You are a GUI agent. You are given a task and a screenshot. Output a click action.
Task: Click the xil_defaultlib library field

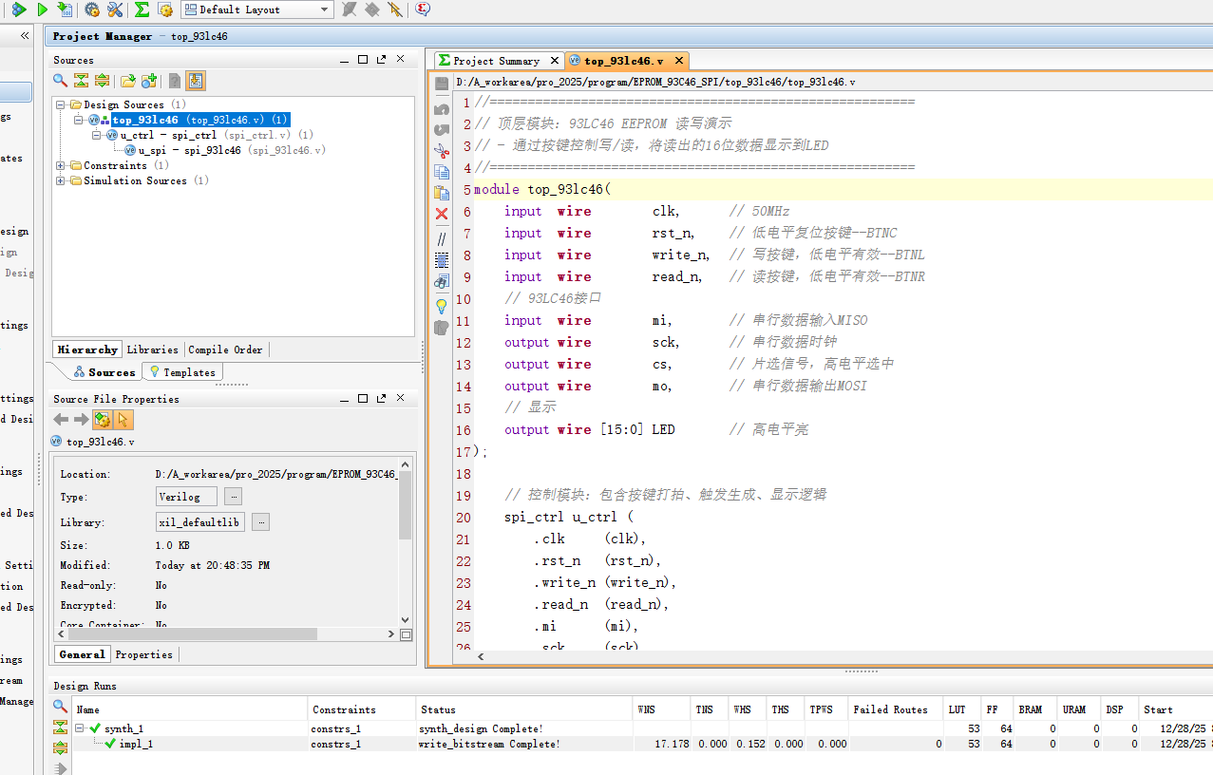[200, 522]
